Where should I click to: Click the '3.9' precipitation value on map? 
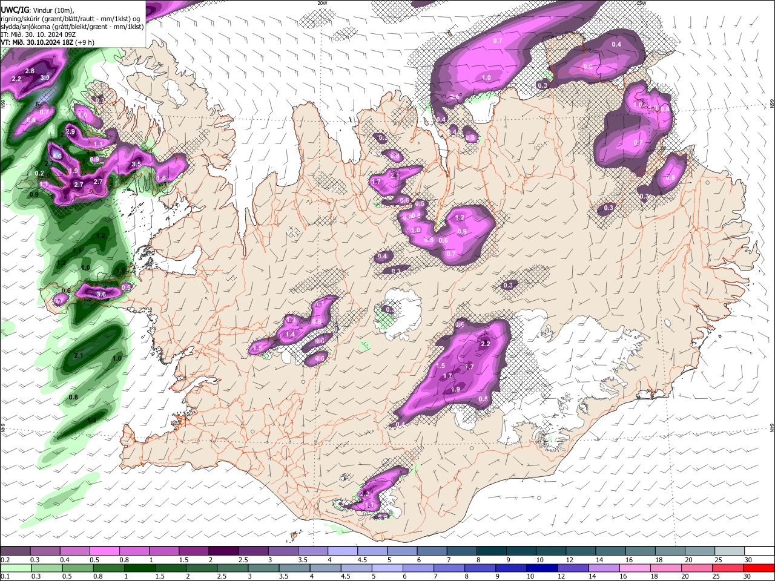[45, 78]
